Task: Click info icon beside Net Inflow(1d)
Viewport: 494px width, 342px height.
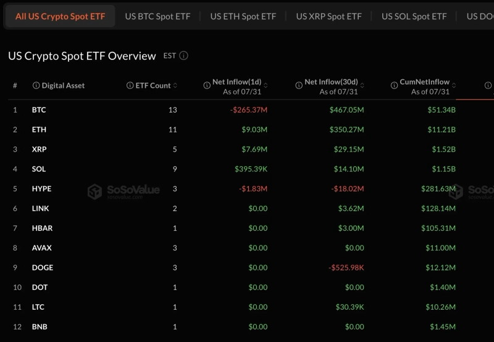Action: [x=207, y=85]
